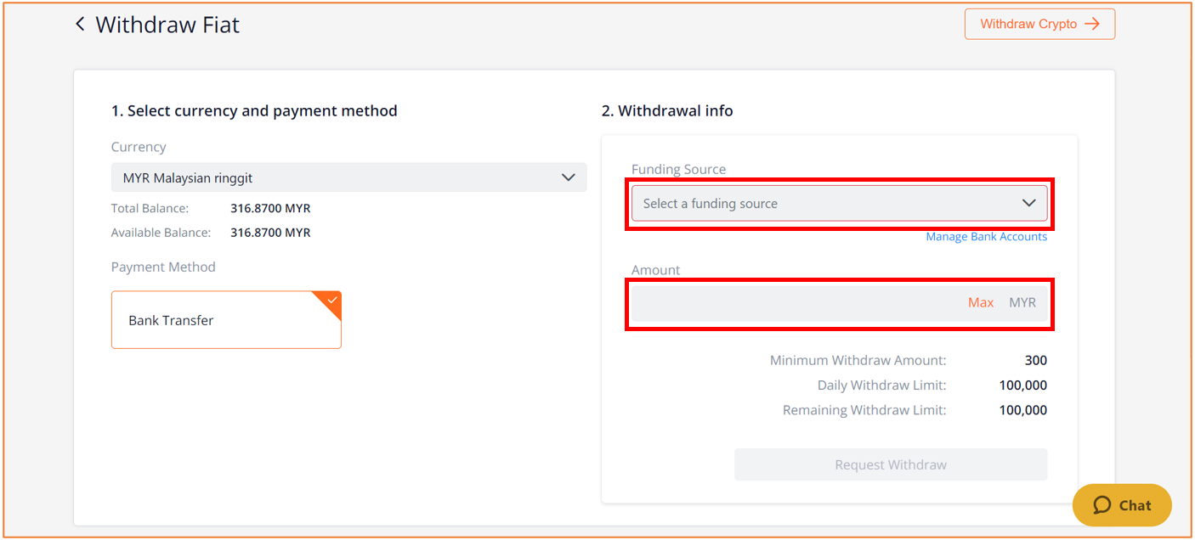1195x540 pixels.
Task: Click the chat bubble icon
Action: click(x=1102, y=505)
